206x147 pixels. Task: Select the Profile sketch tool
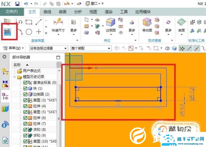click(19, 22)
